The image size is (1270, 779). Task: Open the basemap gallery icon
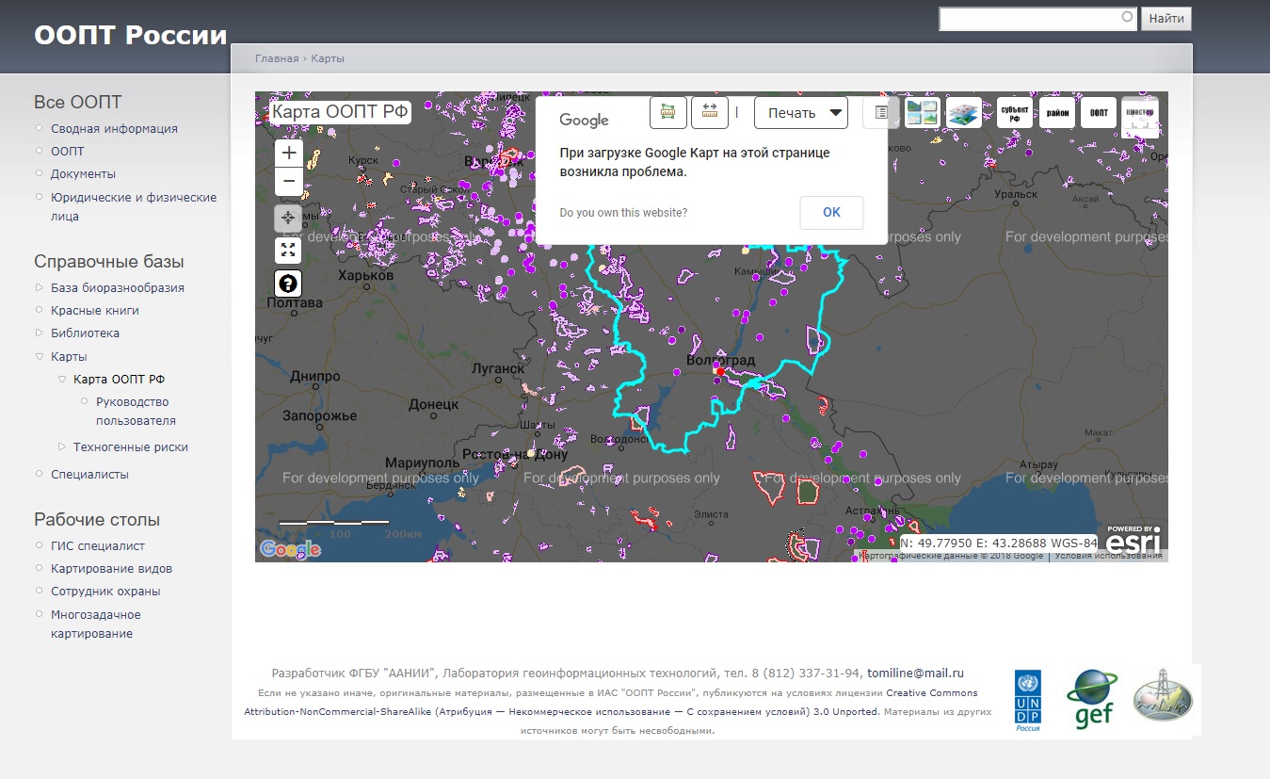click(922, 113)
